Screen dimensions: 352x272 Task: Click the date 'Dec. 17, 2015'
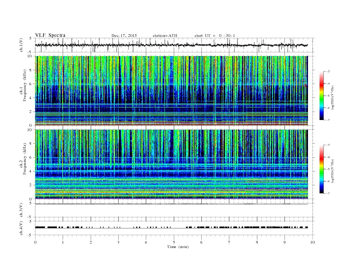pos(124,36)
